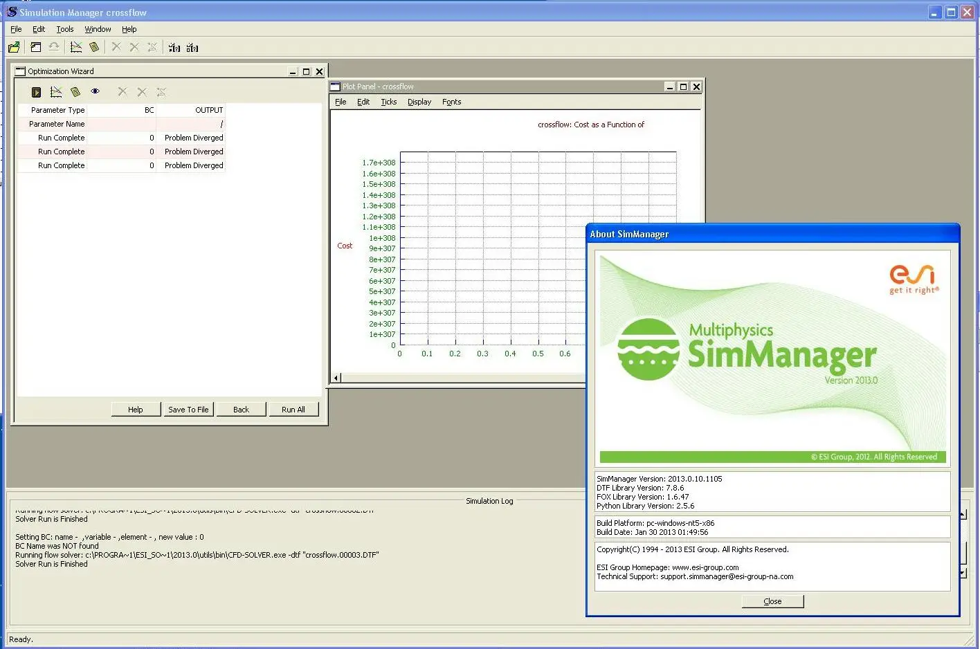This screenshot has height=649, width=980.
Task: Open the Fonts menu in Plot Panel
Action: click(x=451, y=102)
